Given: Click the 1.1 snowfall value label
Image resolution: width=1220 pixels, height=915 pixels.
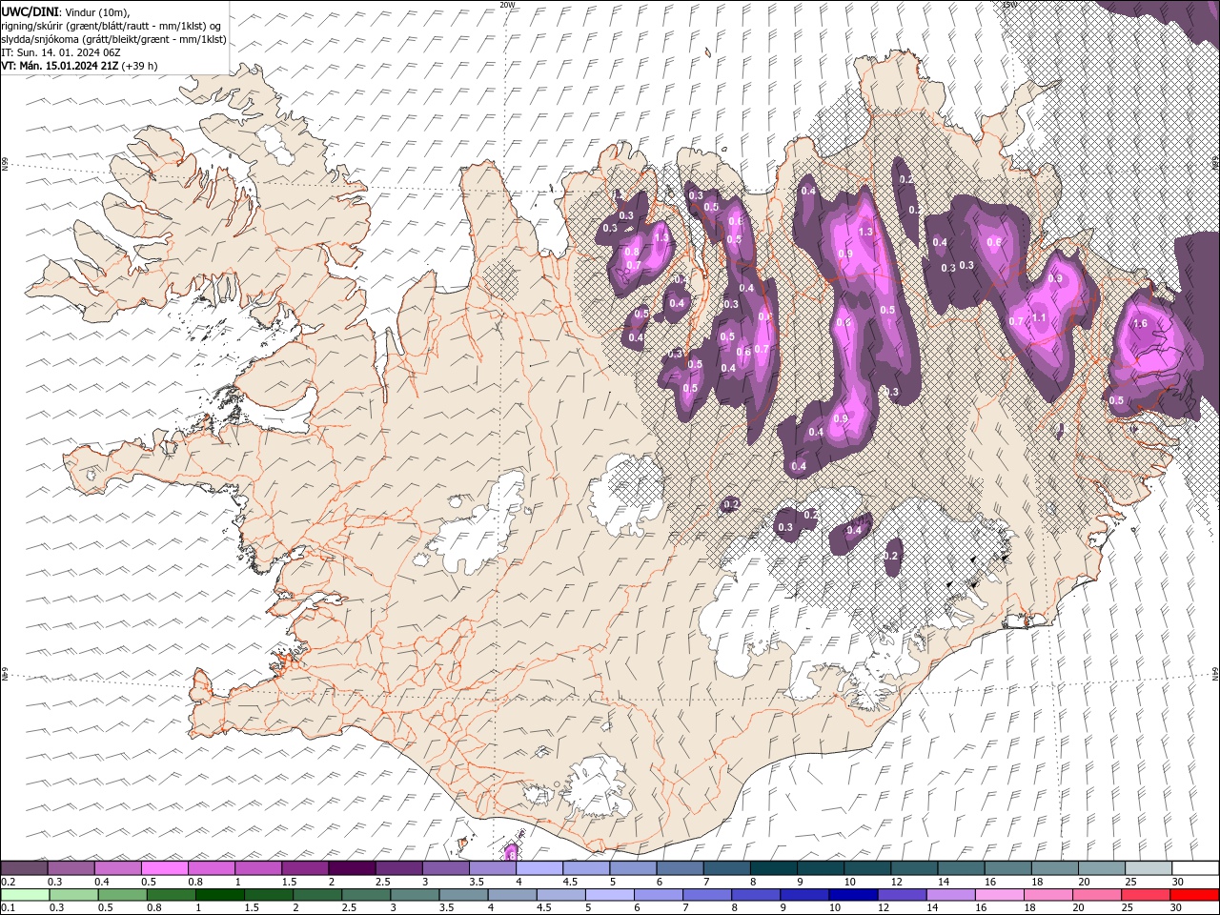Looking at the screenshot, I should click(x=1040, y=318).
